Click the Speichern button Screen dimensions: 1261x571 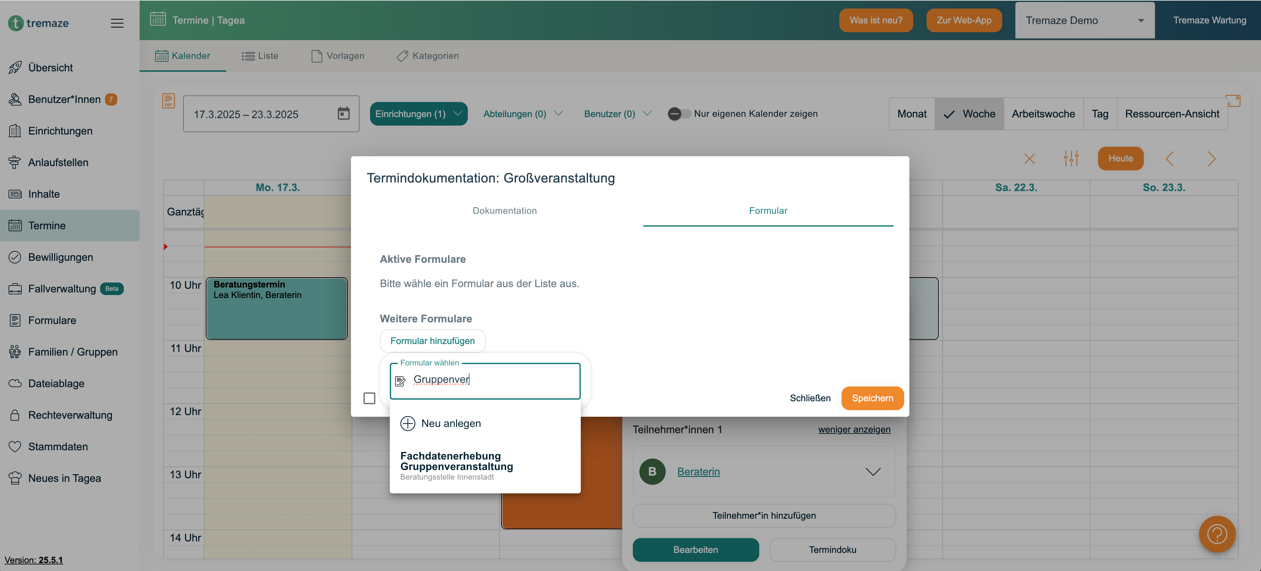click(872, 398)
